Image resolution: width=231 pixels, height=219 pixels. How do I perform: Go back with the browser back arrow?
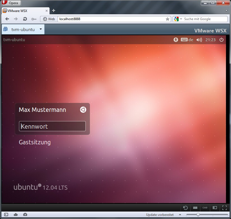click(7, 19)
